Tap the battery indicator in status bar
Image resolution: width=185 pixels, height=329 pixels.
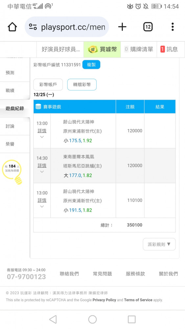(156, 6)
